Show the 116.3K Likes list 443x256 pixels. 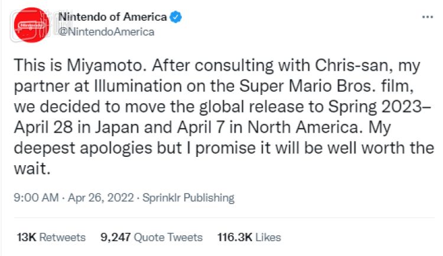coord(249,237)
